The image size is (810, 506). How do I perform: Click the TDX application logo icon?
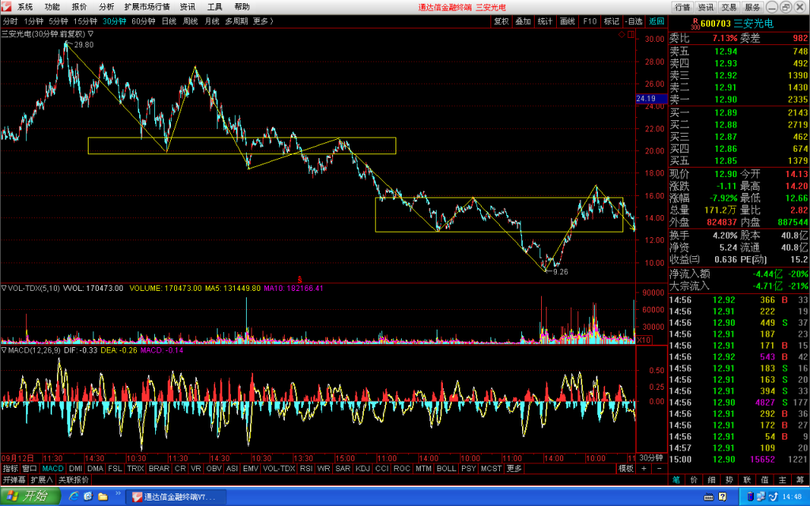[x=6, y=6]
